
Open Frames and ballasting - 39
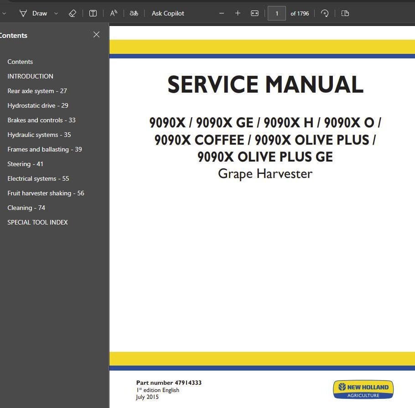coord(45,149)
